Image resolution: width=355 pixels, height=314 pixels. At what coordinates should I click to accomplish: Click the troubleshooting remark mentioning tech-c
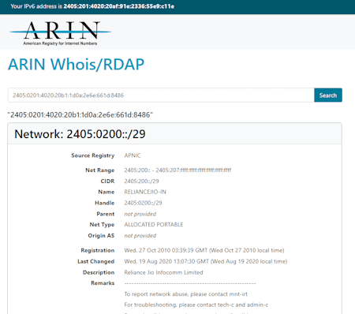pos(196,305)
